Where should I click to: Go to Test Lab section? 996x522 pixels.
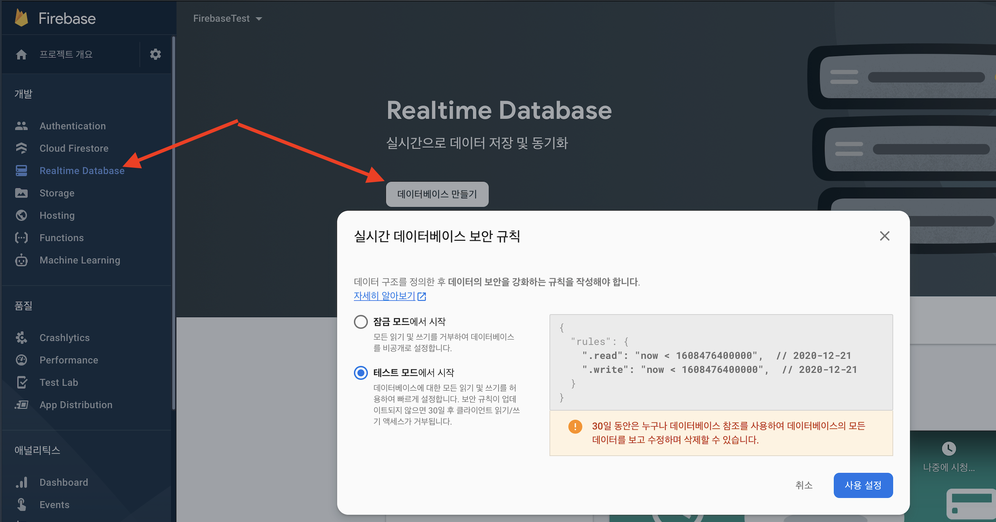(x=58, y=382)
